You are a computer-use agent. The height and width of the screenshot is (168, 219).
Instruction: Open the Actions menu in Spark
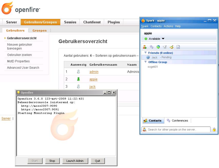pyautogui.click(x=168, y=26)
